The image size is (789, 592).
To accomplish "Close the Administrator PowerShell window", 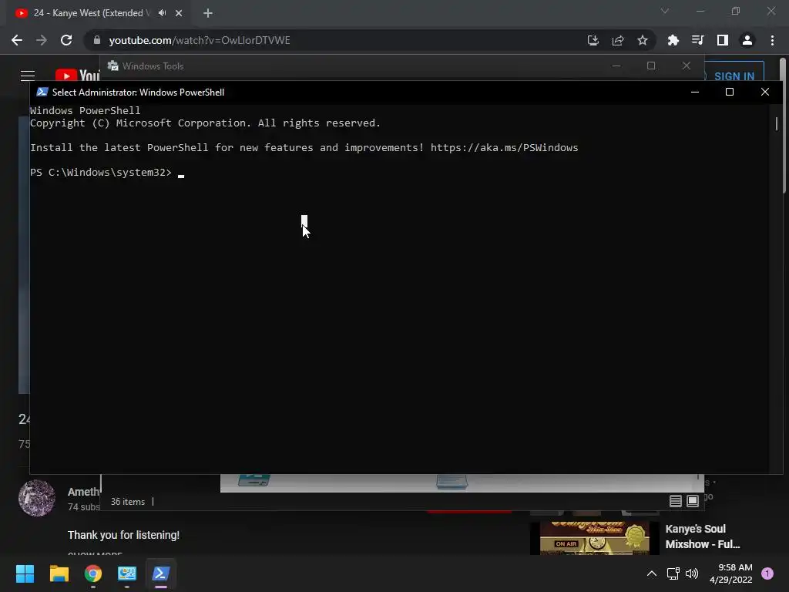I will tap(765, 92).
